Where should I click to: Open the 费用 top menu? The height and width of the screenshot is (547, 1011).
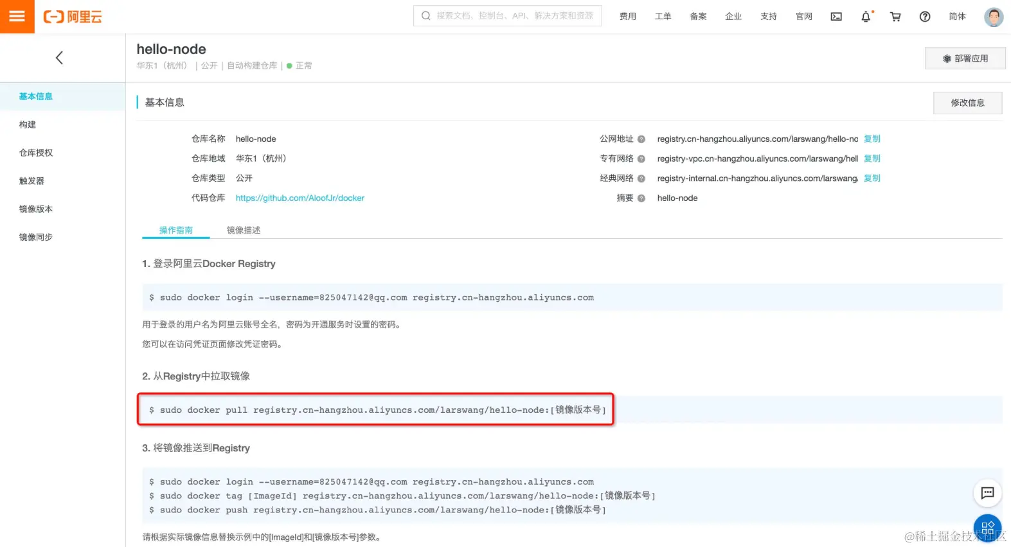pyautogui.click(x=627, y=17)
